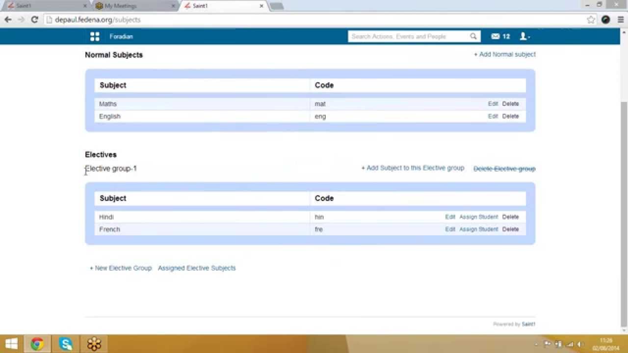
Task: Open Skype from the taskbar
Action: 66,344
